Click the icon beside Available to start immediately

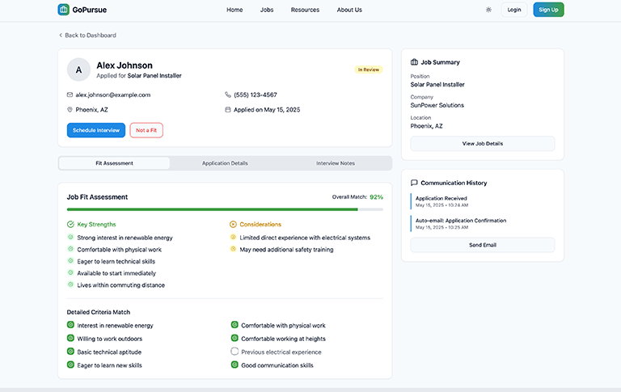pos(70,273)
